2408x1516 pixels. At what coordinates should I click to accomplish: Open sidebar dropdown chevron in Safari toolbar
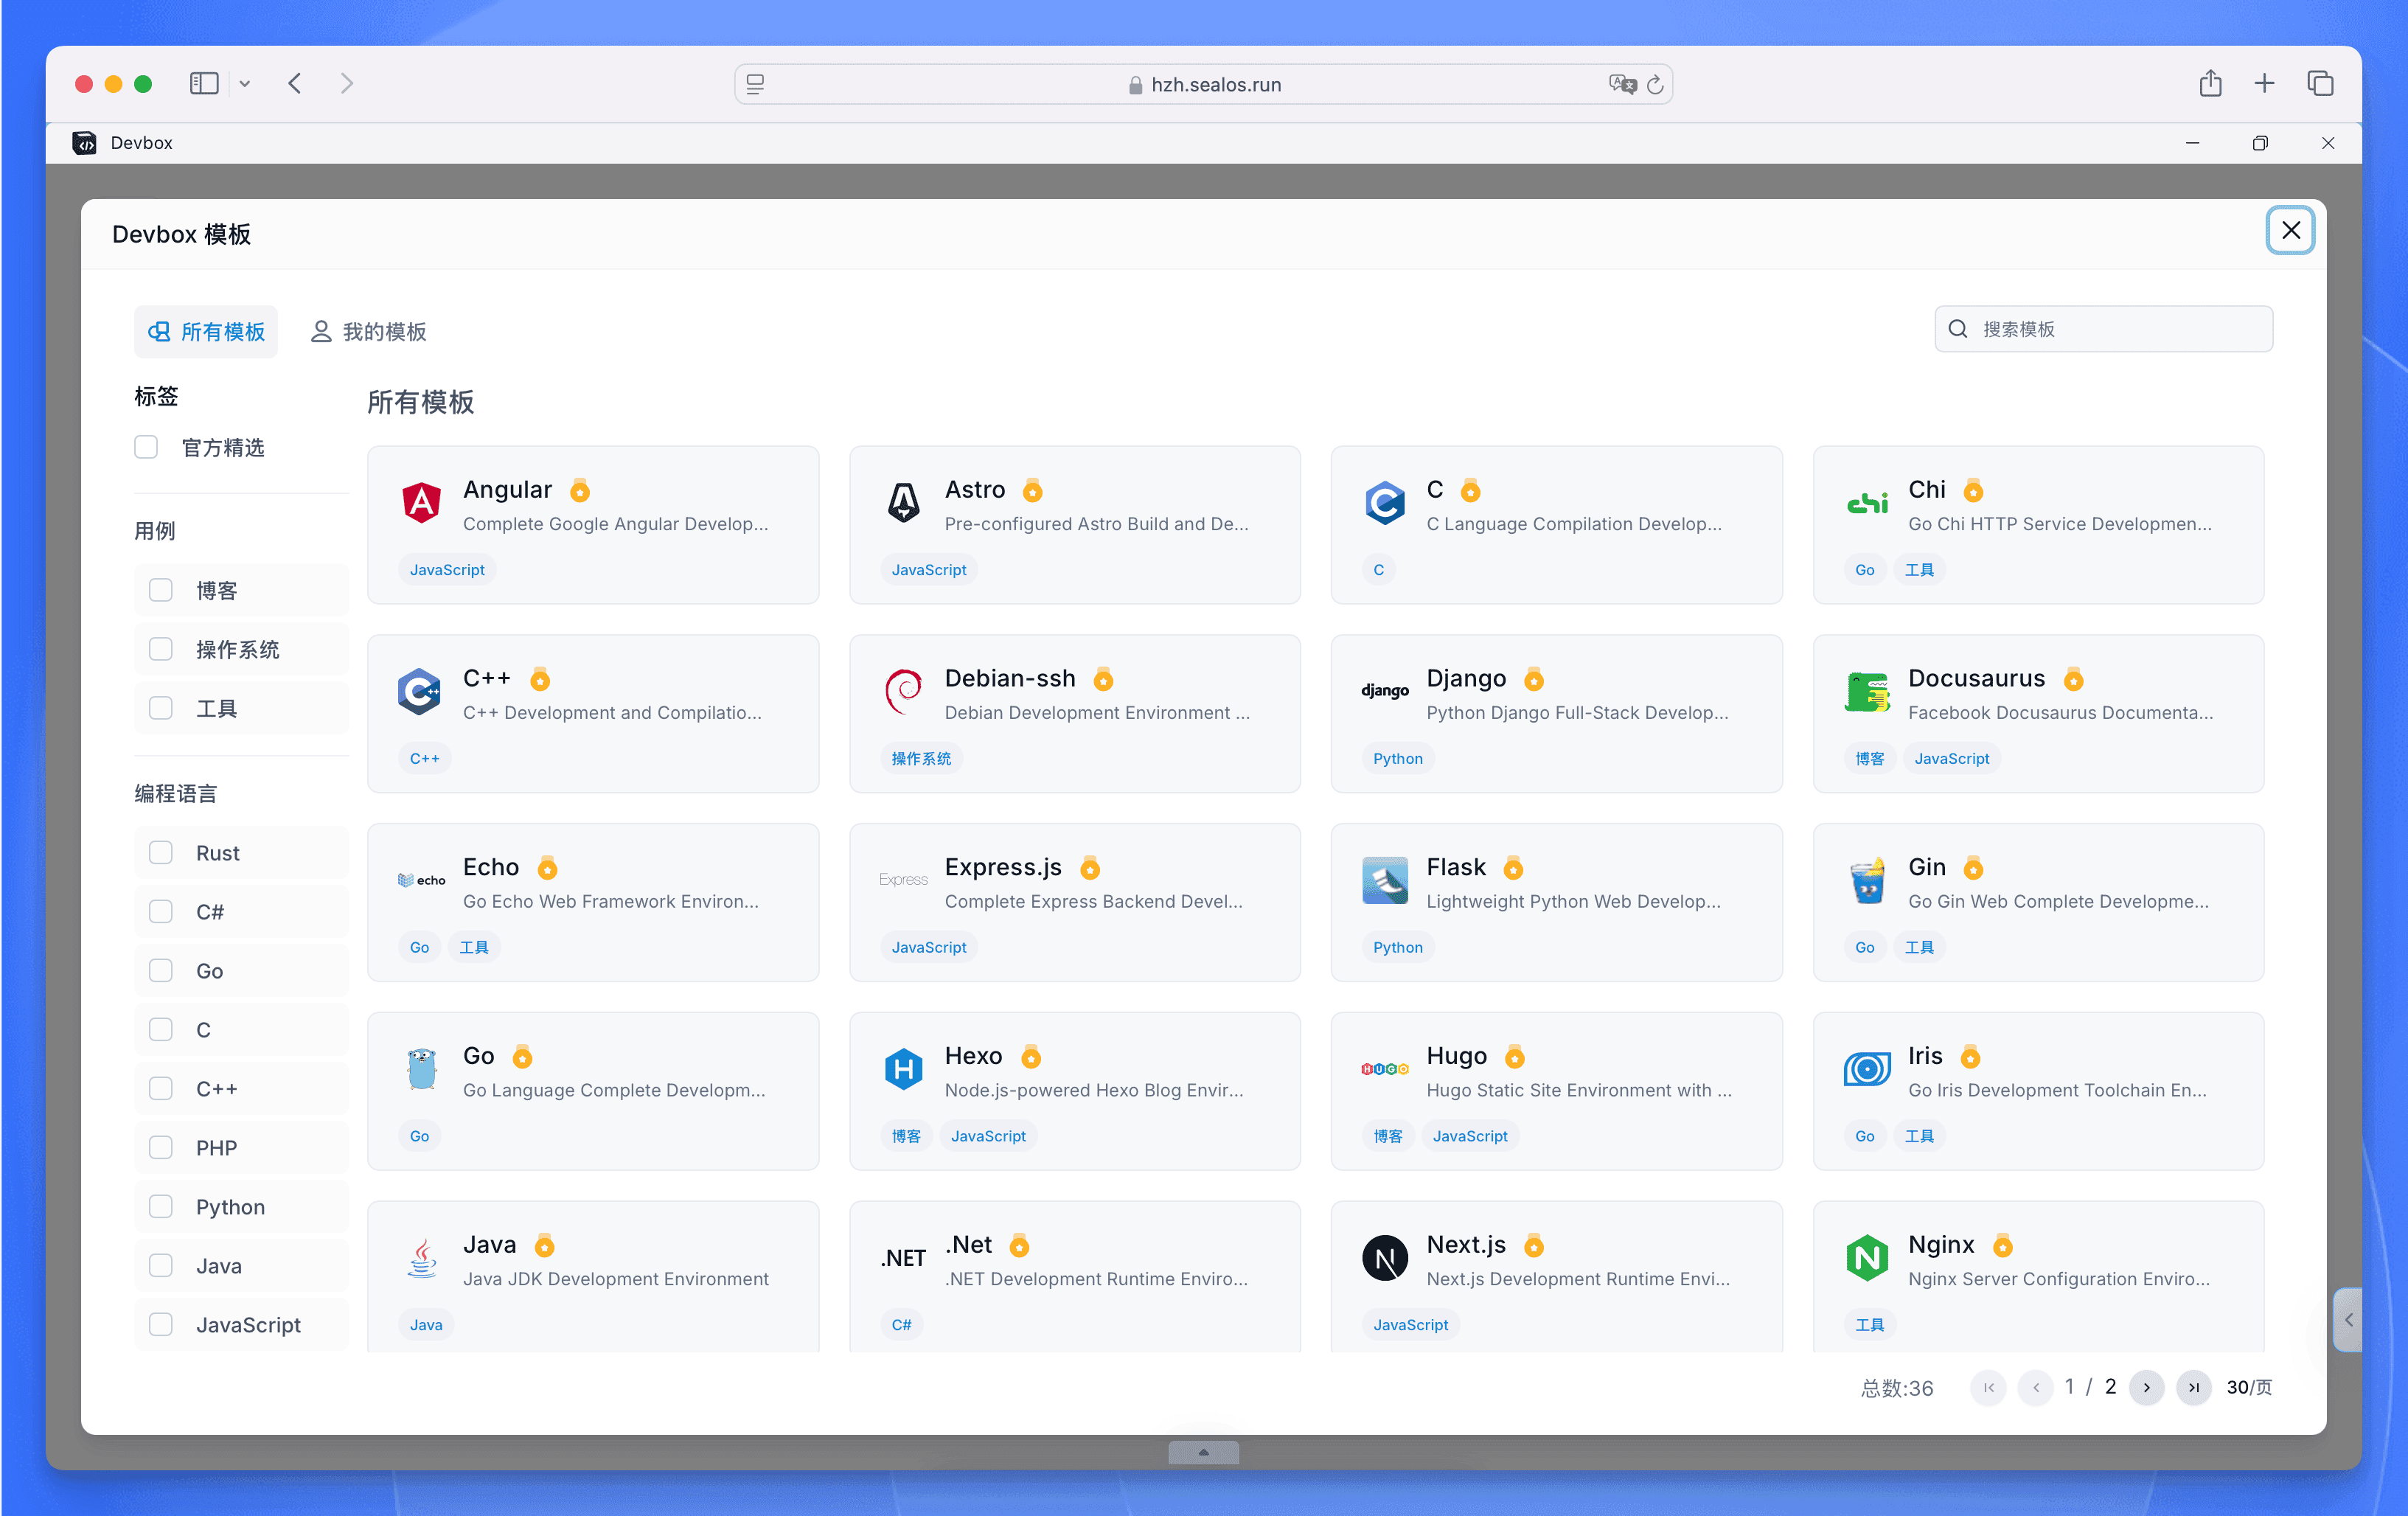[244, 84]
